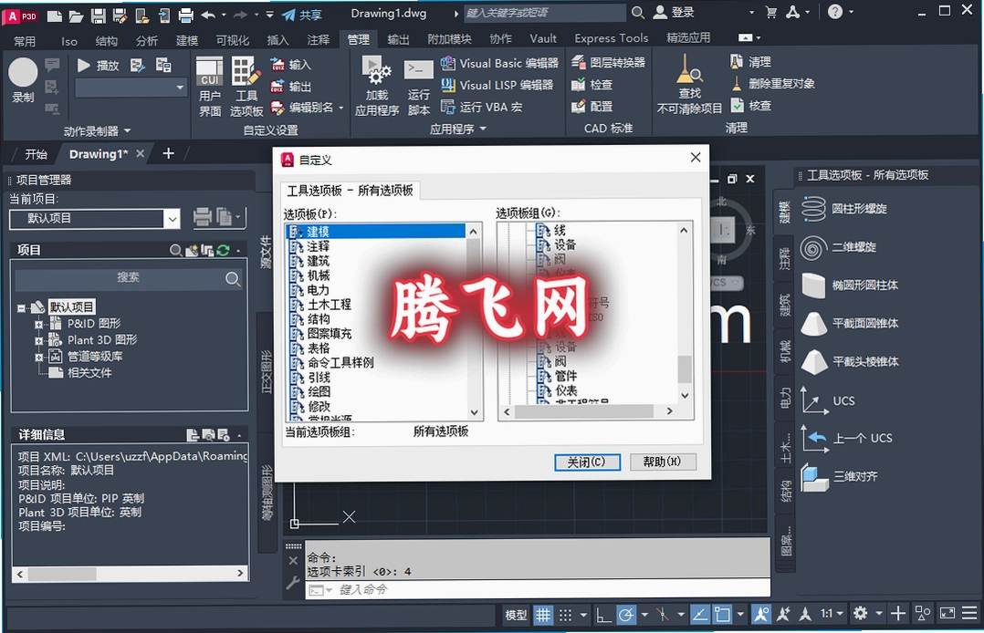This screenshot has width=984, height=633.
Task: Toggle ortho mode in status bar
Action: [603, 615]
